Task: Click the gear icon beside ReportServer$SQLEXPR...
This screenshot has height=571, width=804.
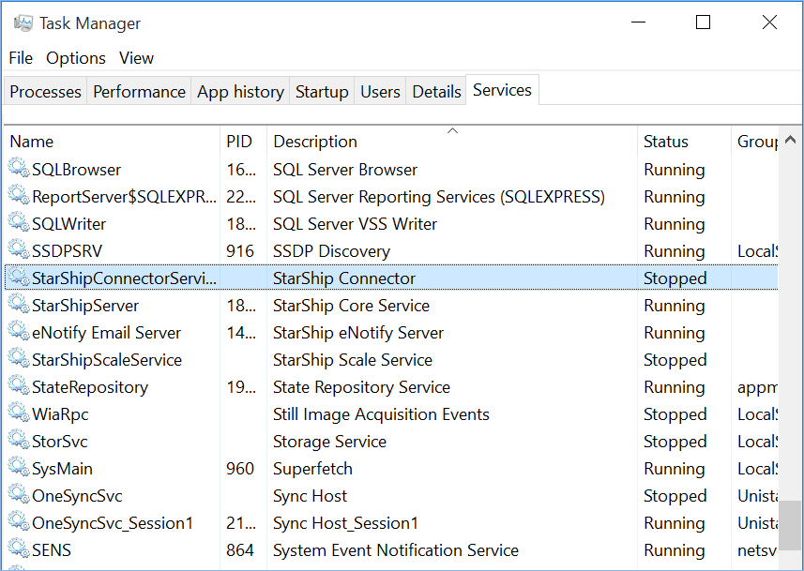Action: [19, 195]
